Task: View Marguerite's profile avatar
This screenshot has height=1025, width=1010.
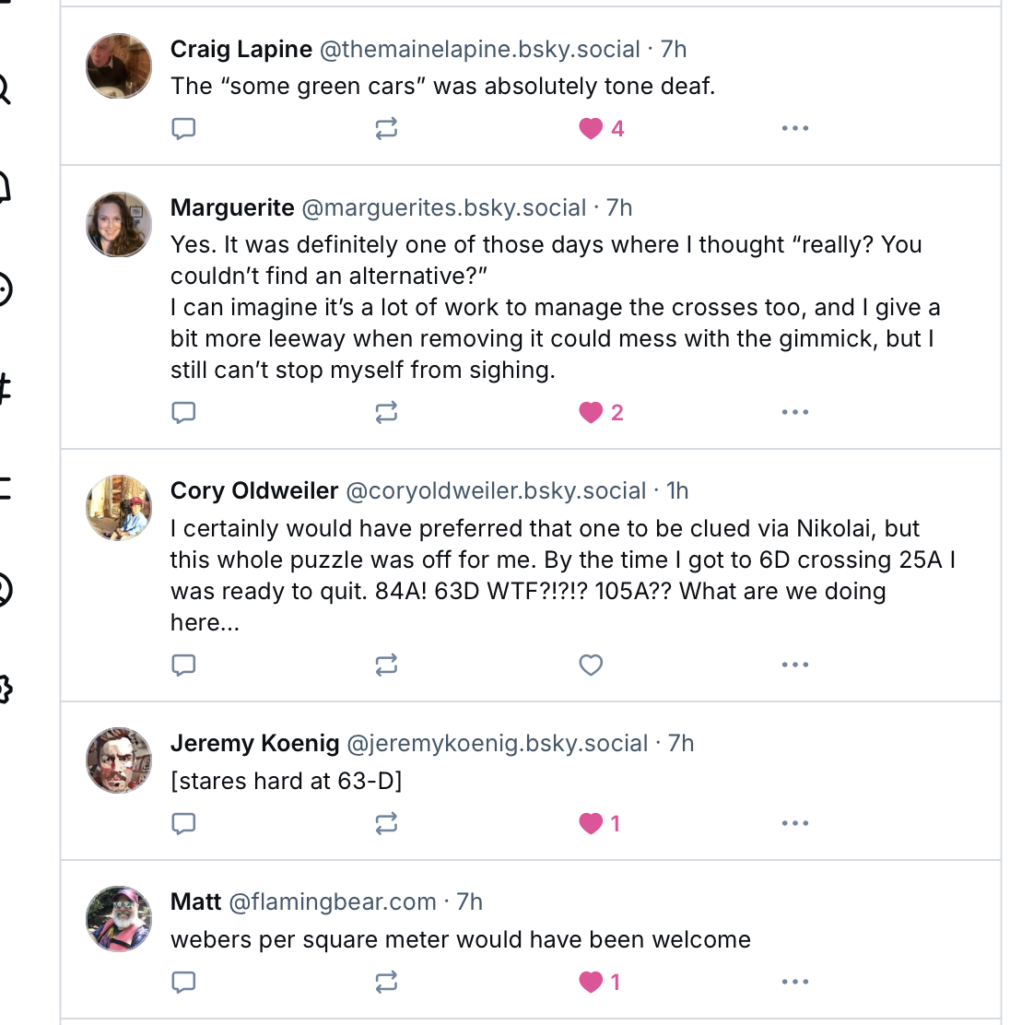Action: click(x=119, y=224)
